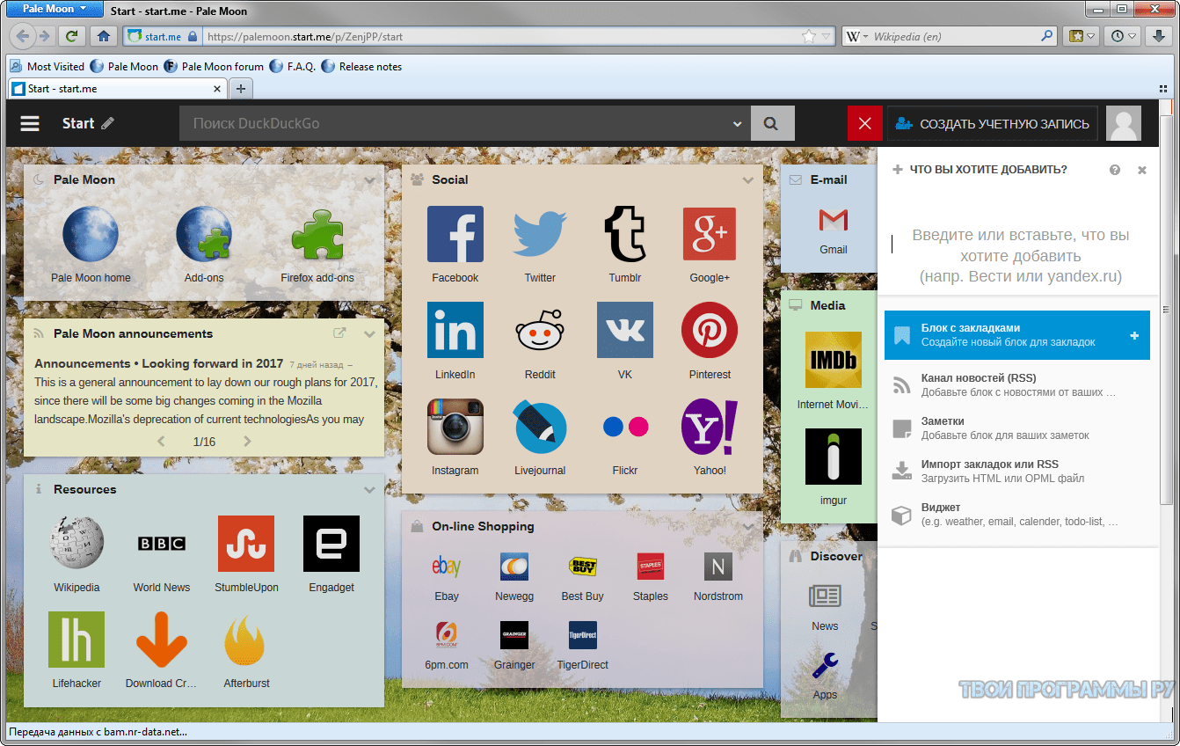Open the Wikipedia globe icon in Resources
1180x746 pixels.
pyautogui.click(x=77, y=544)
